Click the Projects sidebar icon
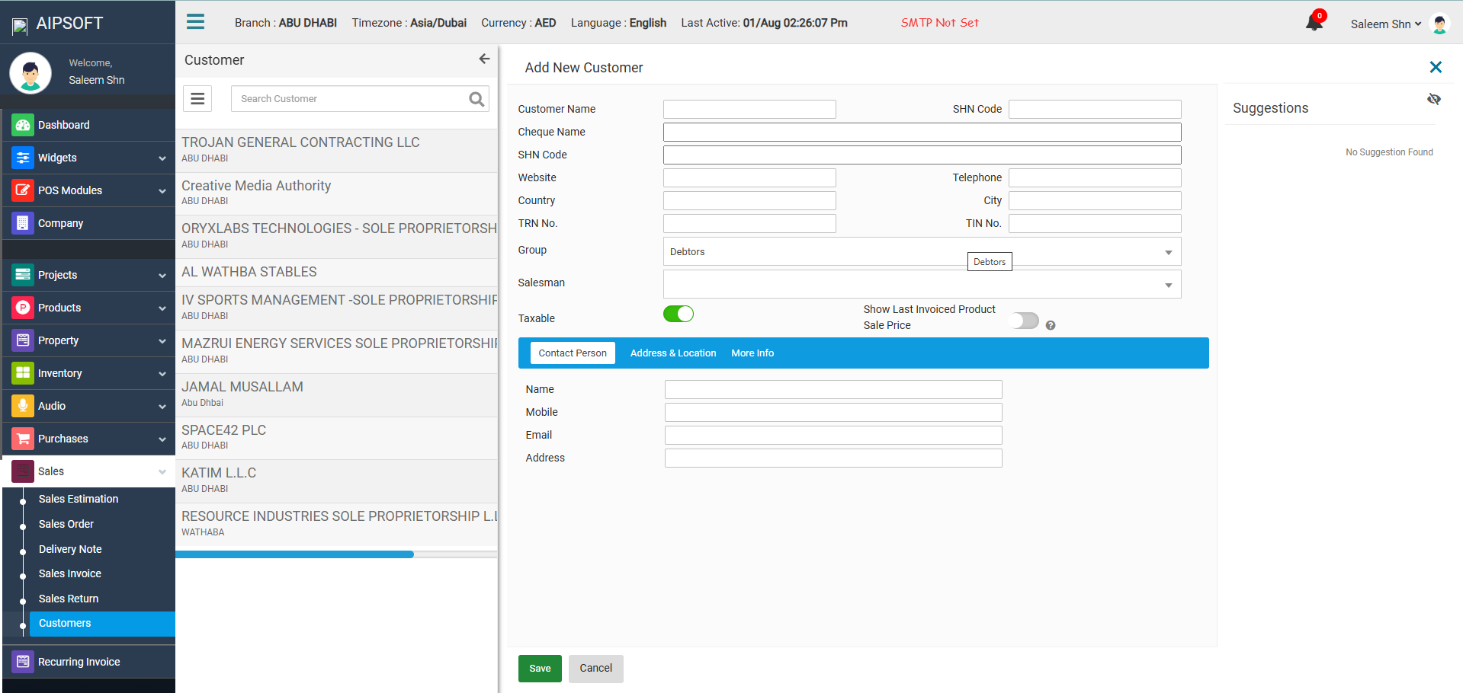The image size is (1463, 693). [x=23, y=275]
